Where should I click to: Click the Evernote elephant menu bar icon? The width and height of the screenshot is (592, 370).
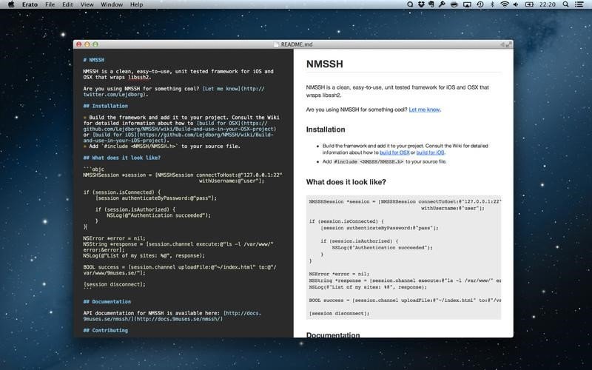coord(431,4)
